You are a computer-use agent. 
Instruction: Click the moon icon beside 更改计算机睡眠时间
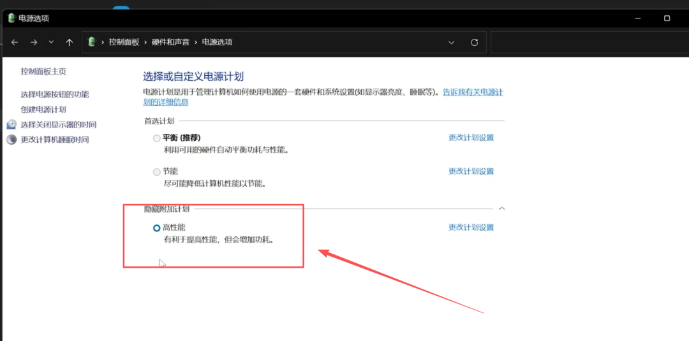[11, 140]
